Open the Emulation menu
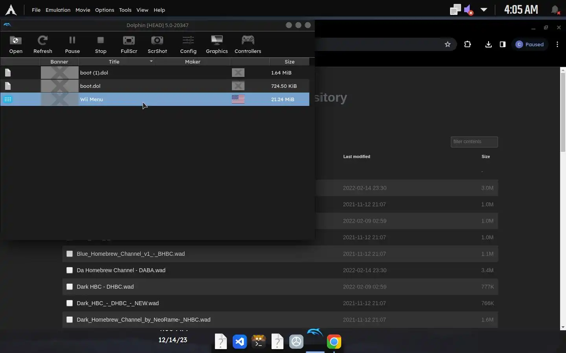This screenshot has height=353, width=566. pos(58,10)
